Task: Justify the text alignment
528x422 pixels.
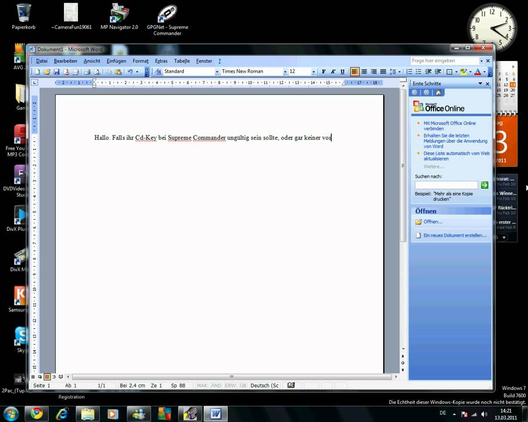Action: coord(383,72)
